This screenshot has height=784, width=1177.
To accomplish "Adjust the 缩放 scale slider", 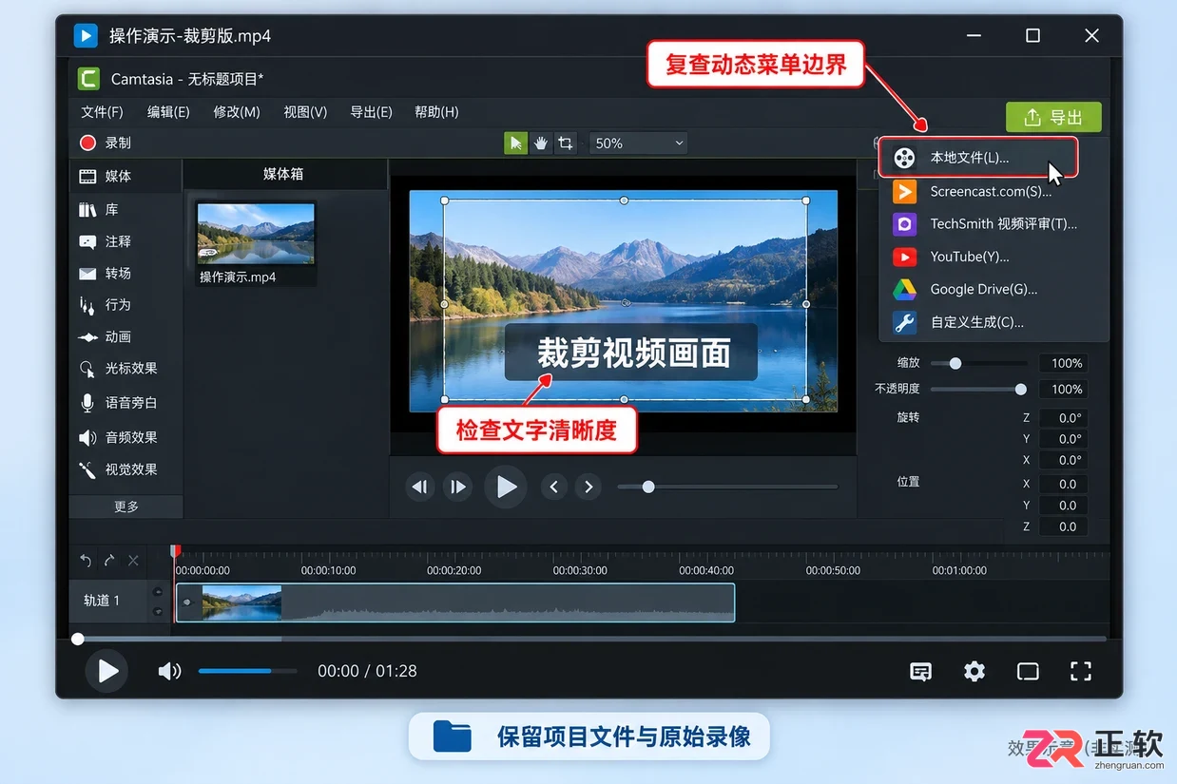I will point(978,363).
